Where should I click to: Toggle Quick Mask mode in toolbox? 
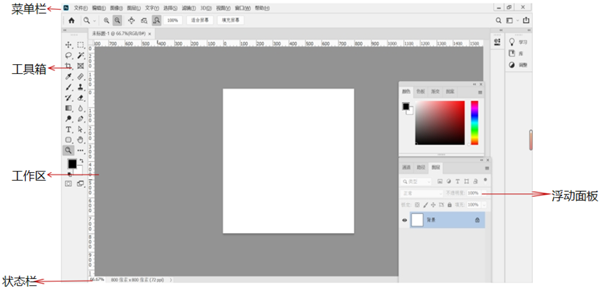[x=68, y=184]
